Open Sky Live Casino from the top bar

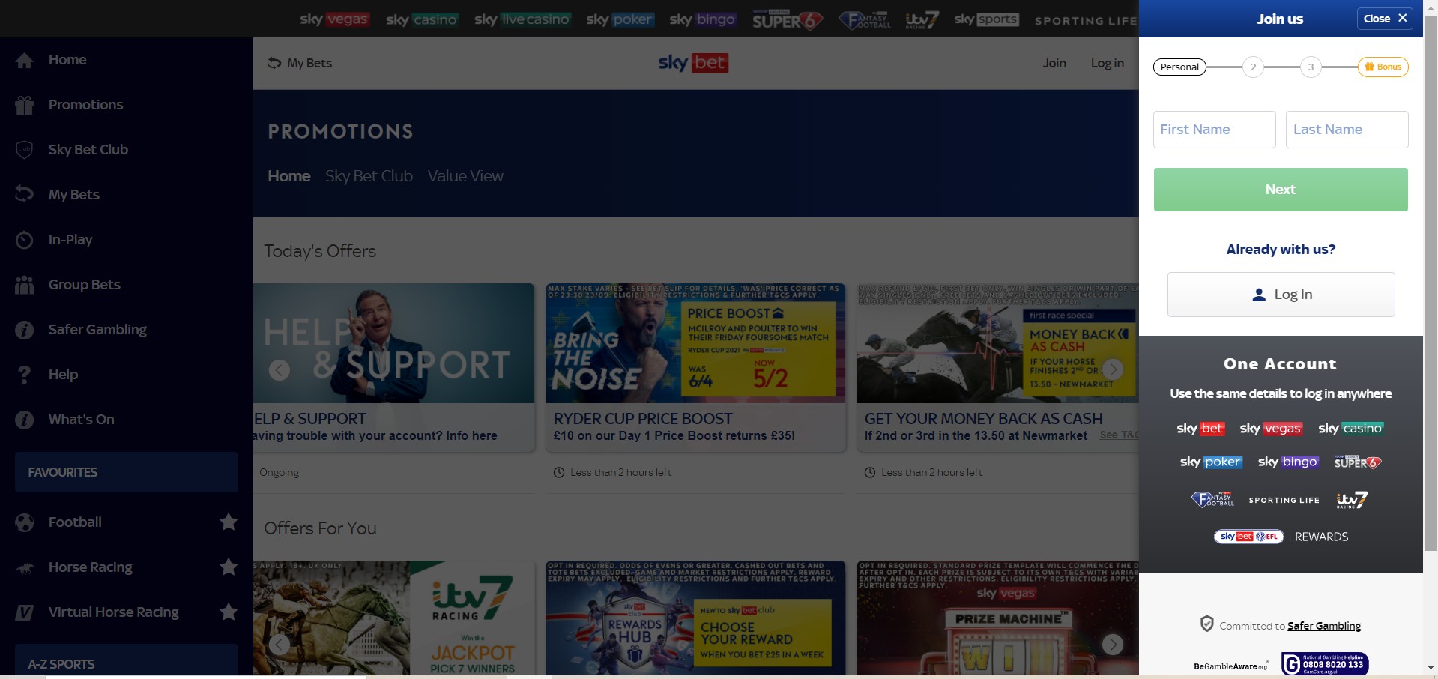pyautogui.click(x=522, y=19)
